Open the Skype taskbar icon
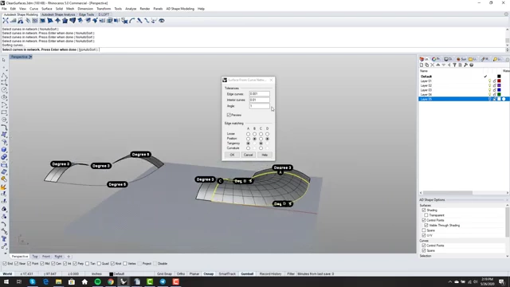This screenshot has width=510, height=287. click(33, 281)
